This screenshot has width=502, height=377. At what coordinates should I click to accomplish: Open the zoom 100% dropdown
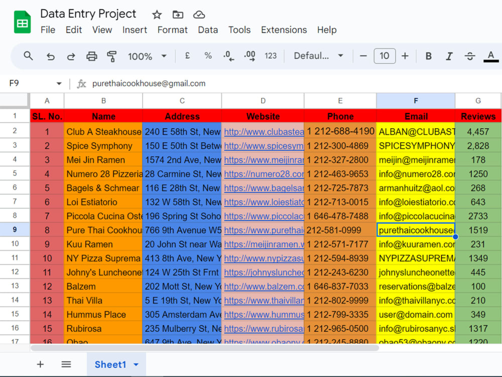point(147,56)
